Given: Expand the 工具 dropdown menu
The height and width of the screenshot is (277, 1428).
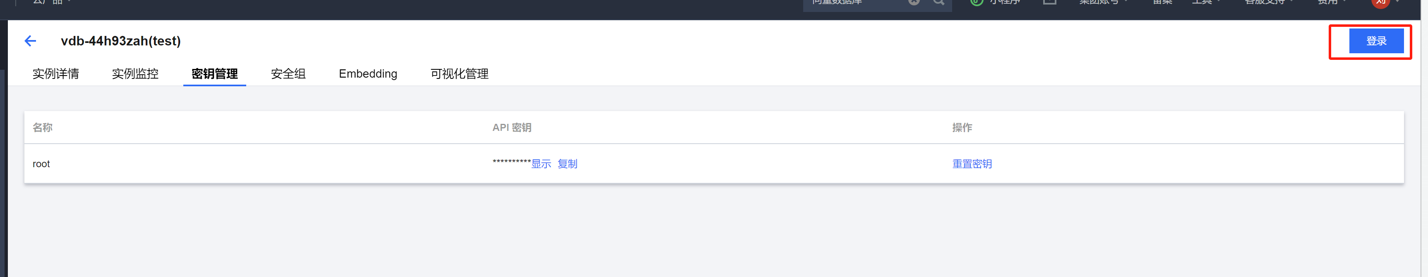Looking at the screenshot, I should tap(1206, 2).
